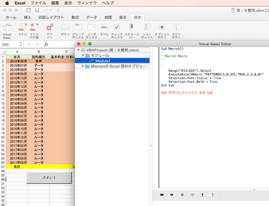Image resolution: width=269 pixels, height=206 pixels.
Task: Select the yellow 合計 total cell
Action: 17,167
